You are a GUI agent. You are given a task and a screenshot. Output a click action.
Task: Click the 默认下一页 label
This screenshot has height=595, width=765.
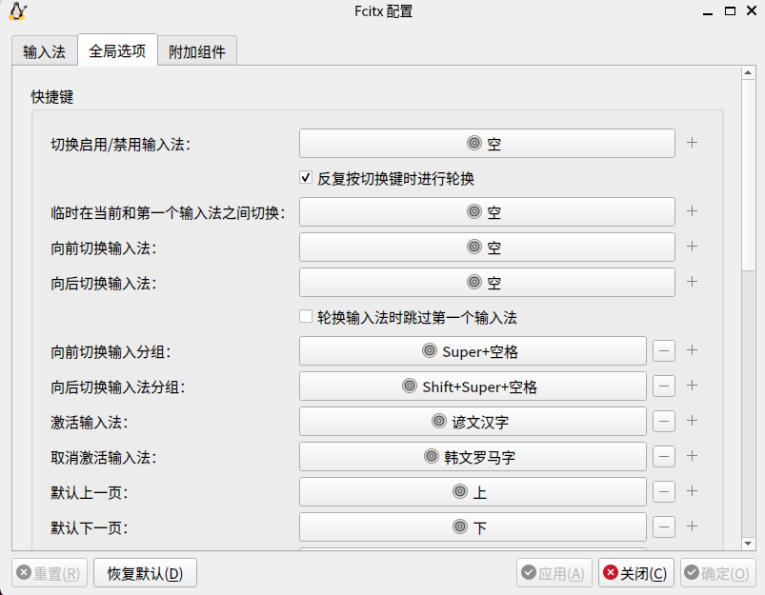pos(90,527)
